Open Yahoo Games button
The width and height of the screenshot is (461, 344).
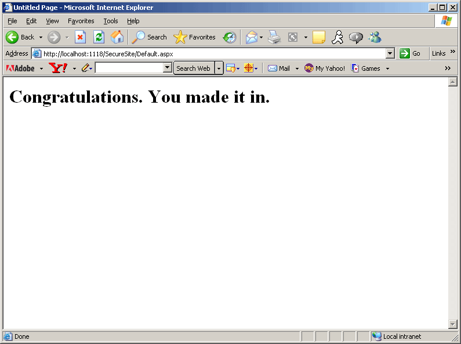[x=366, y=68]
